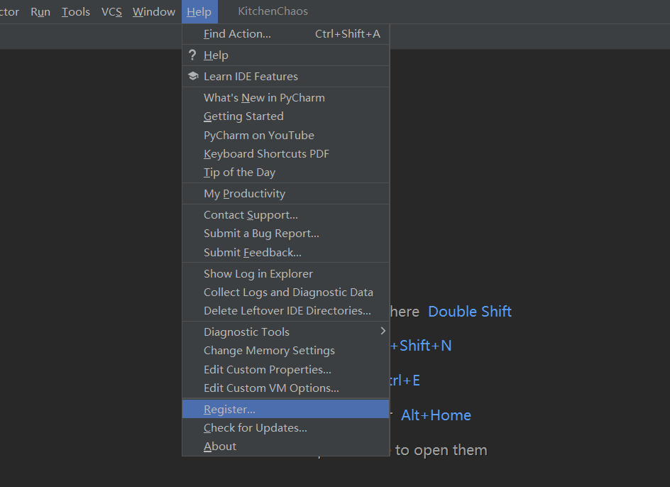Select Submit a Bug Report...
670x487 pixels.
286,234
